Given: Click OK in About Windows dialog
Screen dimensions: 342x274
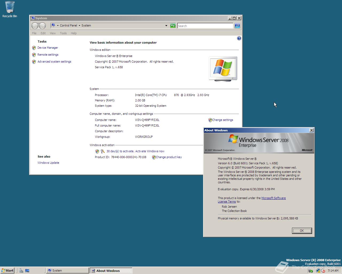Looking at the screenshot, I should pyautogui.click(x=302, y=231).
